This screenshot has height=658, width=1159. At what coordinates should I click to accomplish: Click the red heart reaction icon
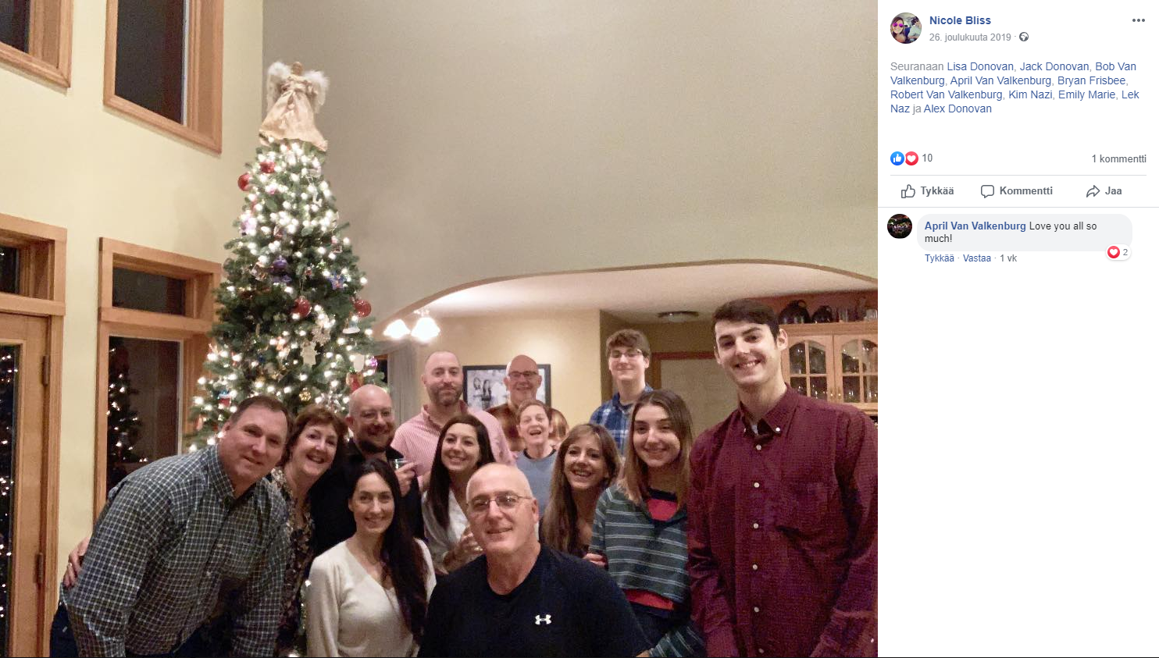(x=911, y=158)
